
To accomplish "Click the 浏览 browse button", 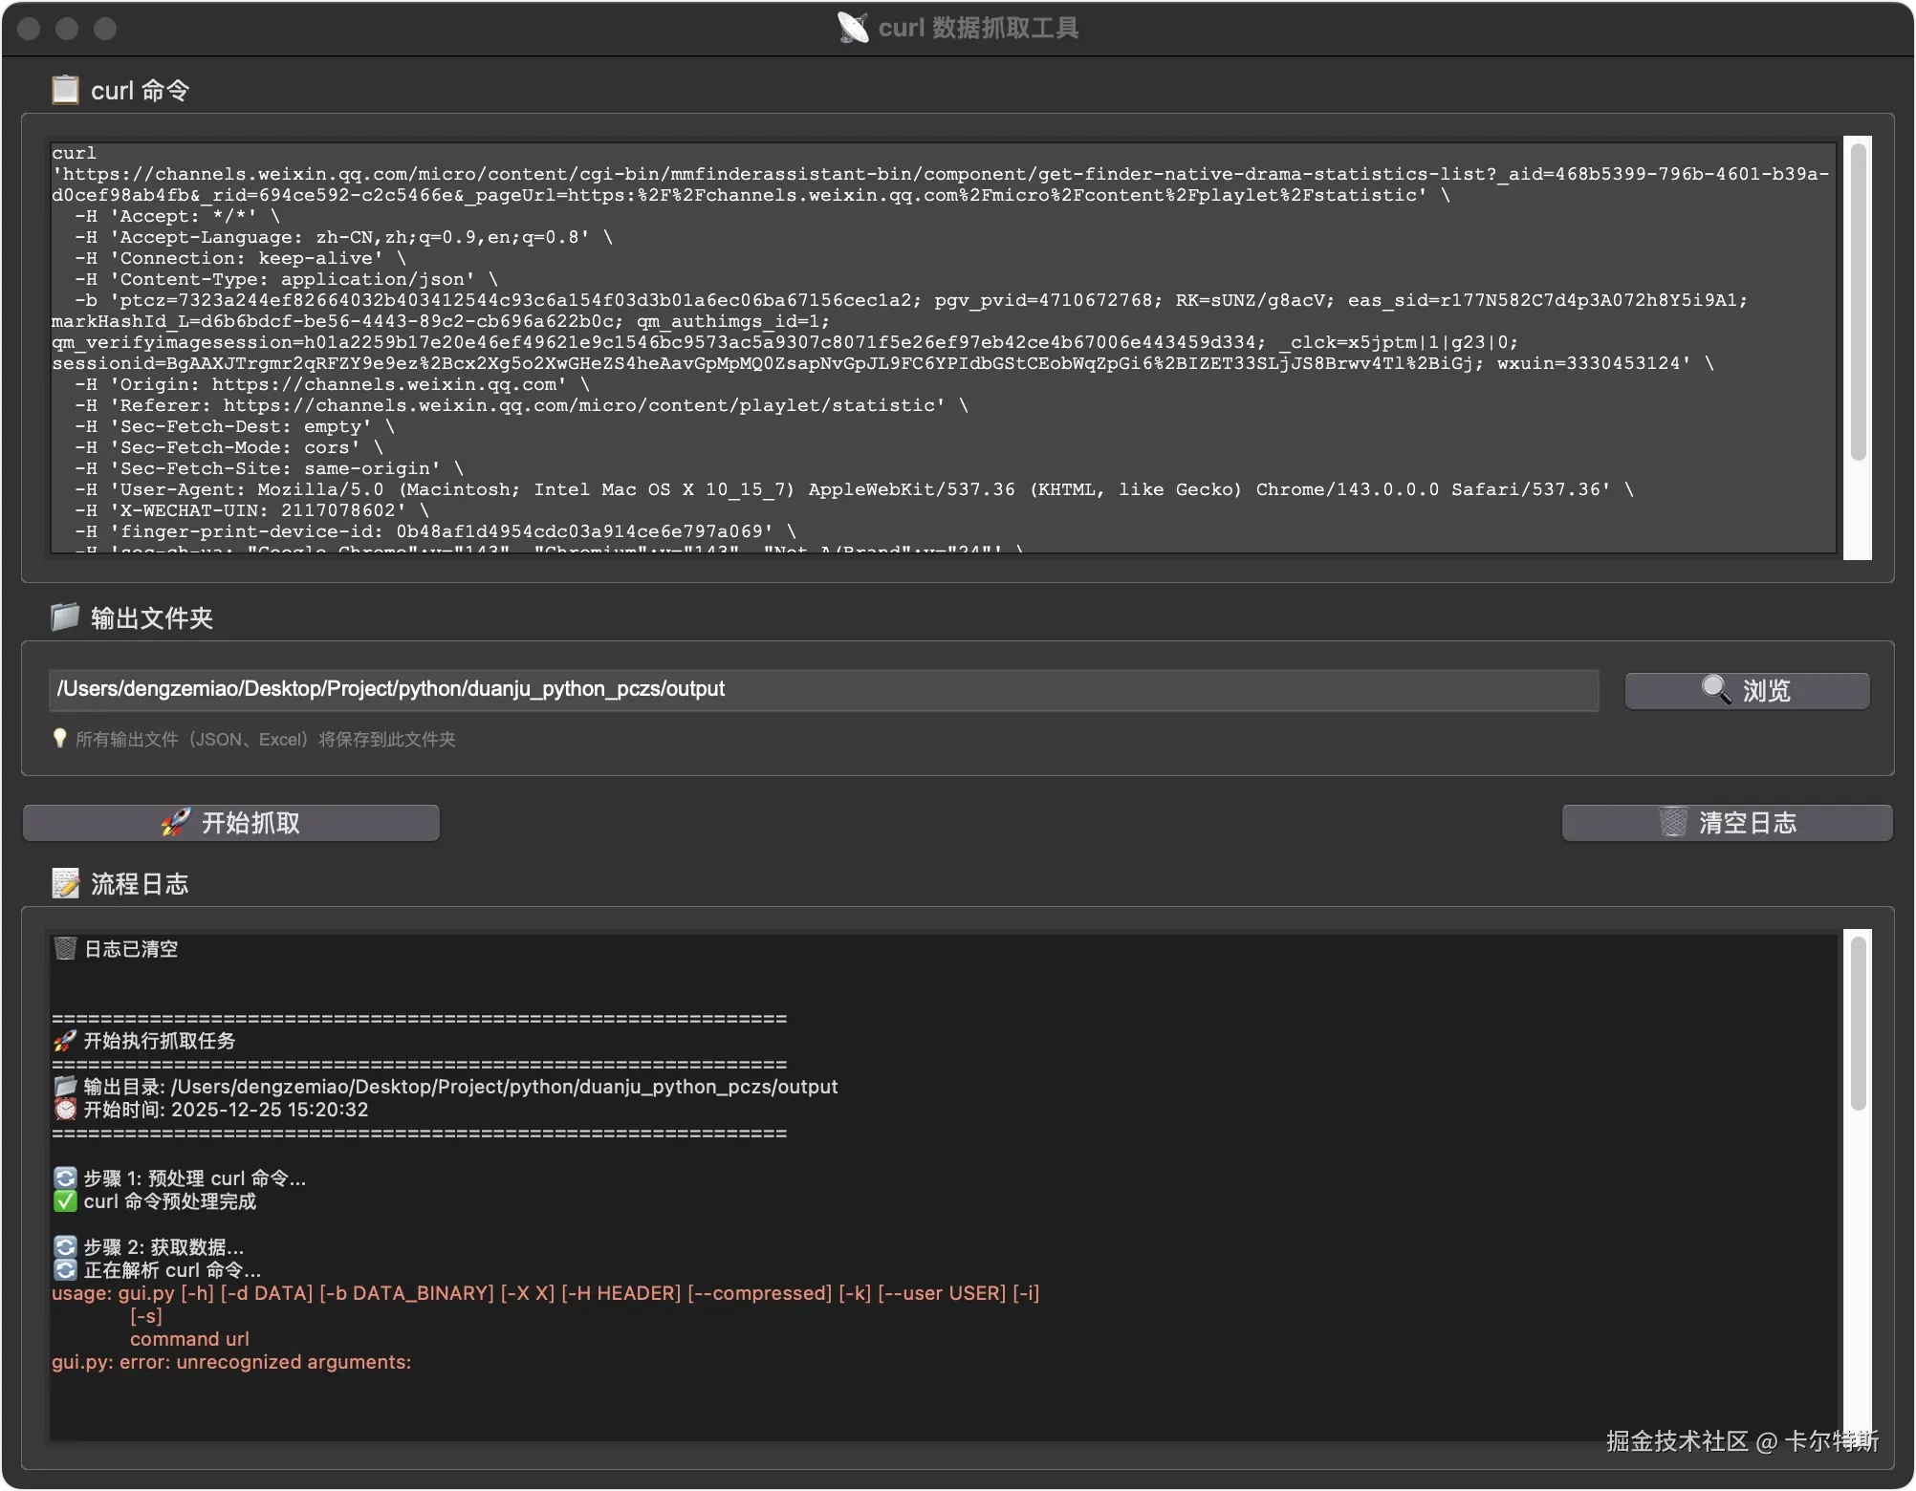I will coord(1747,690).
